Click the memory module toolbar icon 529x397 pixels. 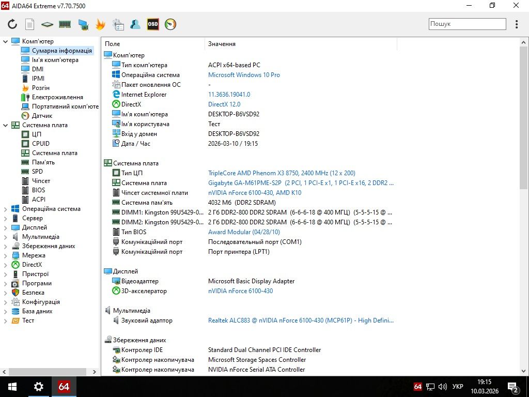[x=65, y=24]
